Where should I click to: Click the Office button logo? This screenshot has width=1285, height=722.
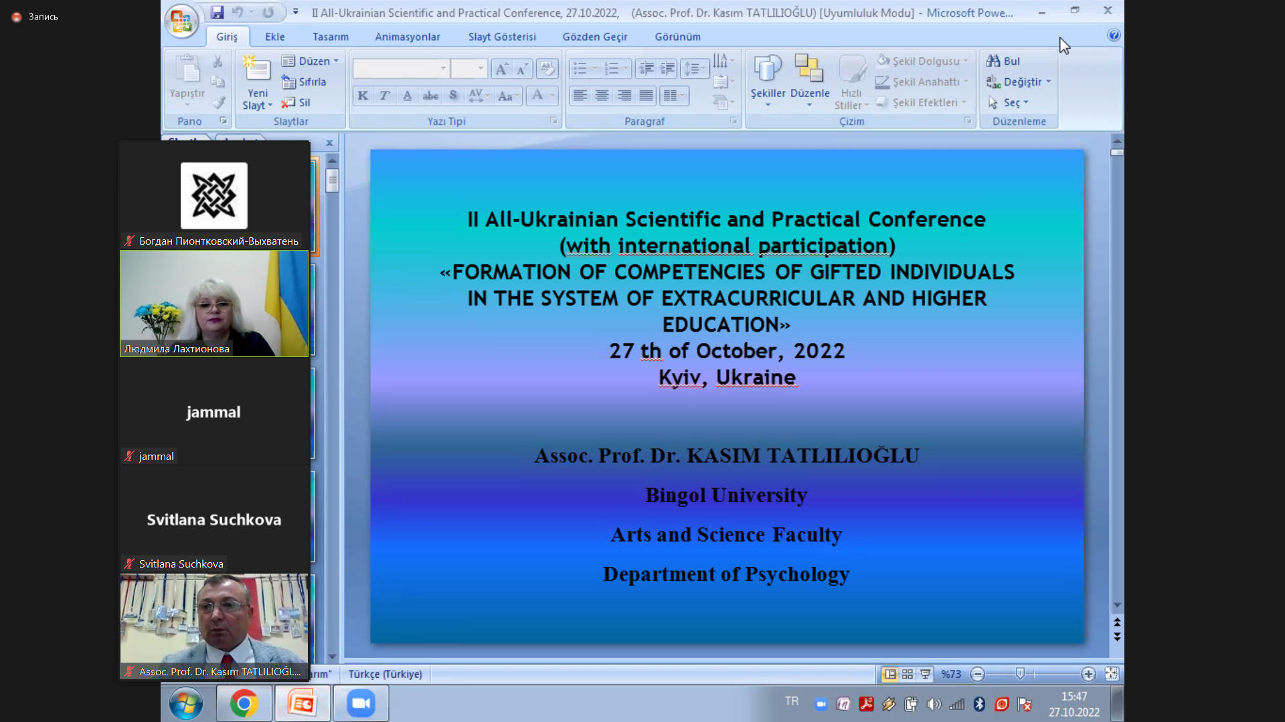pos(181,21)
